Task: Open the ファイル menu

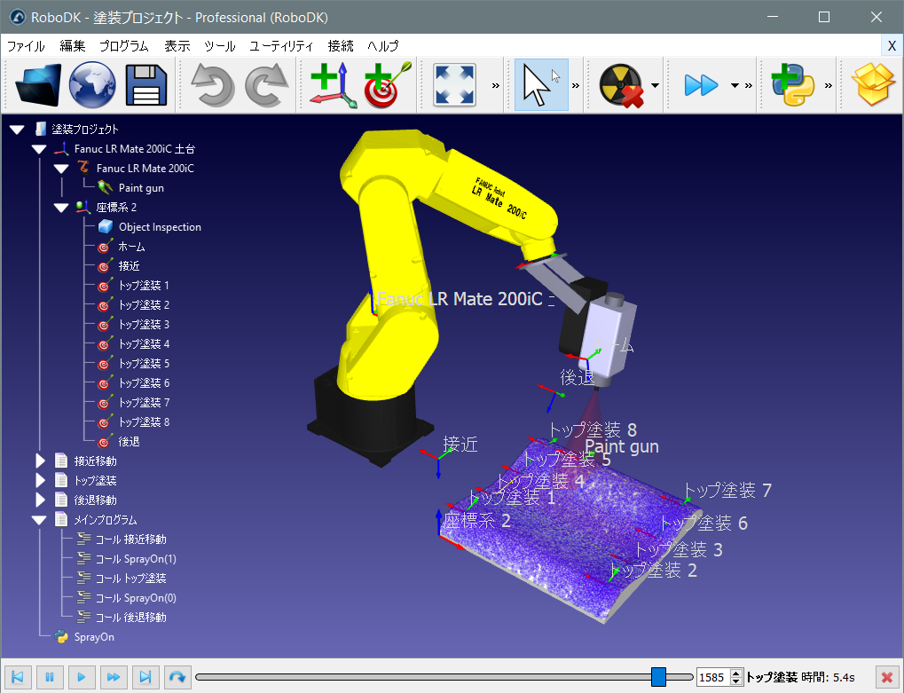Action: 26,46
